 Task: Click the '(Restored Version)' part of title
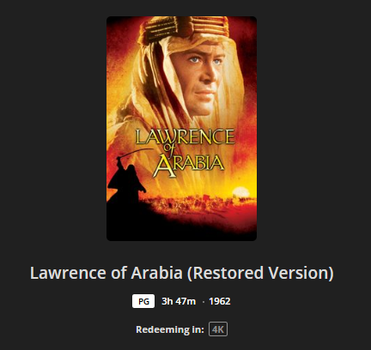260,273
